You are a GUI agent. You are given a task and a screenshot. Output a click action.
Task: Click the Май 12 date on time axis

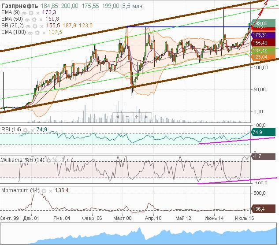[183, 218]
